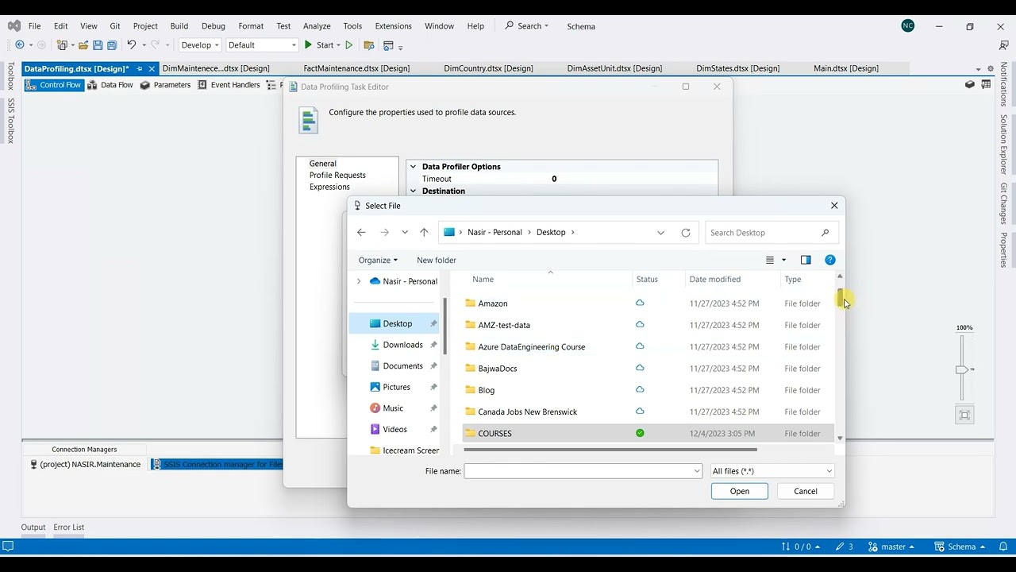The image size is (1016, 572).
Task: Open the All files (*.*) file type dropdown
Action: (772, 471)
